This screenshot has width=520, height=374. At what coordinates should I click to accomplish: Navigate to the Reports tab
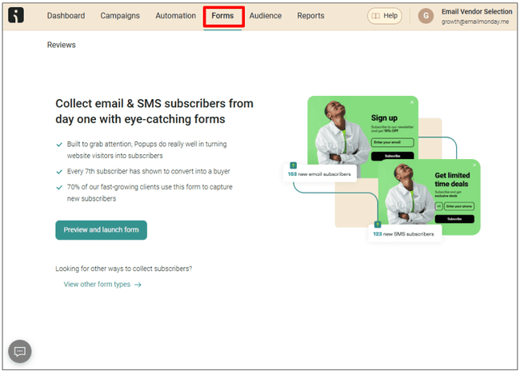tap(310, 16)
